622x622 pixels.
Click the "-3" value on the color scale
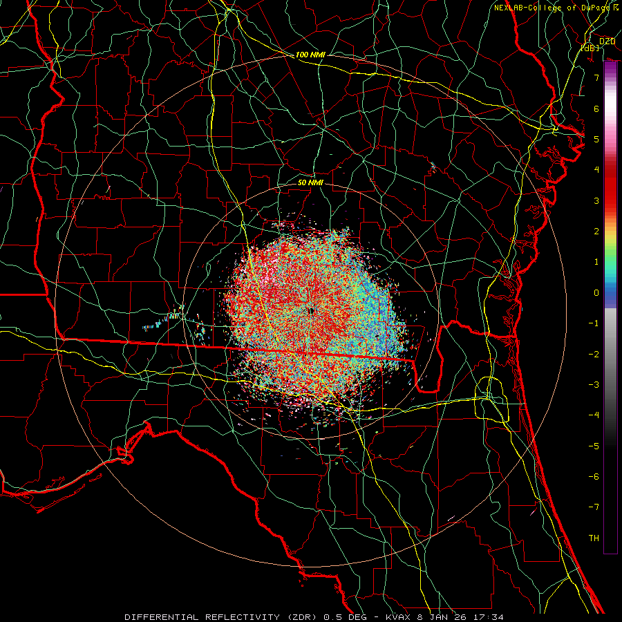(594, 385)
